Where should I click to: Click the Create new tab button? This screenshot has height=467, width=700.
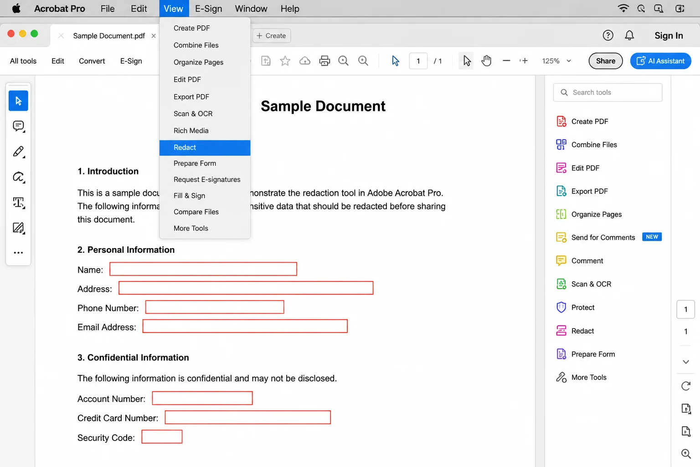pos(272,36)
